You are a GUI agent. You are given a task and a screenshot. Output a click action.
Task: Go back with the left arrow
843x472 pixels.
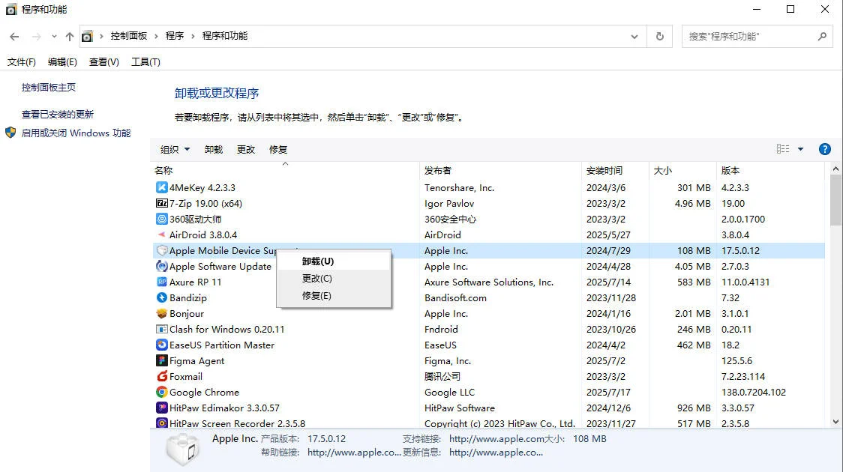[x=14, y=37]
